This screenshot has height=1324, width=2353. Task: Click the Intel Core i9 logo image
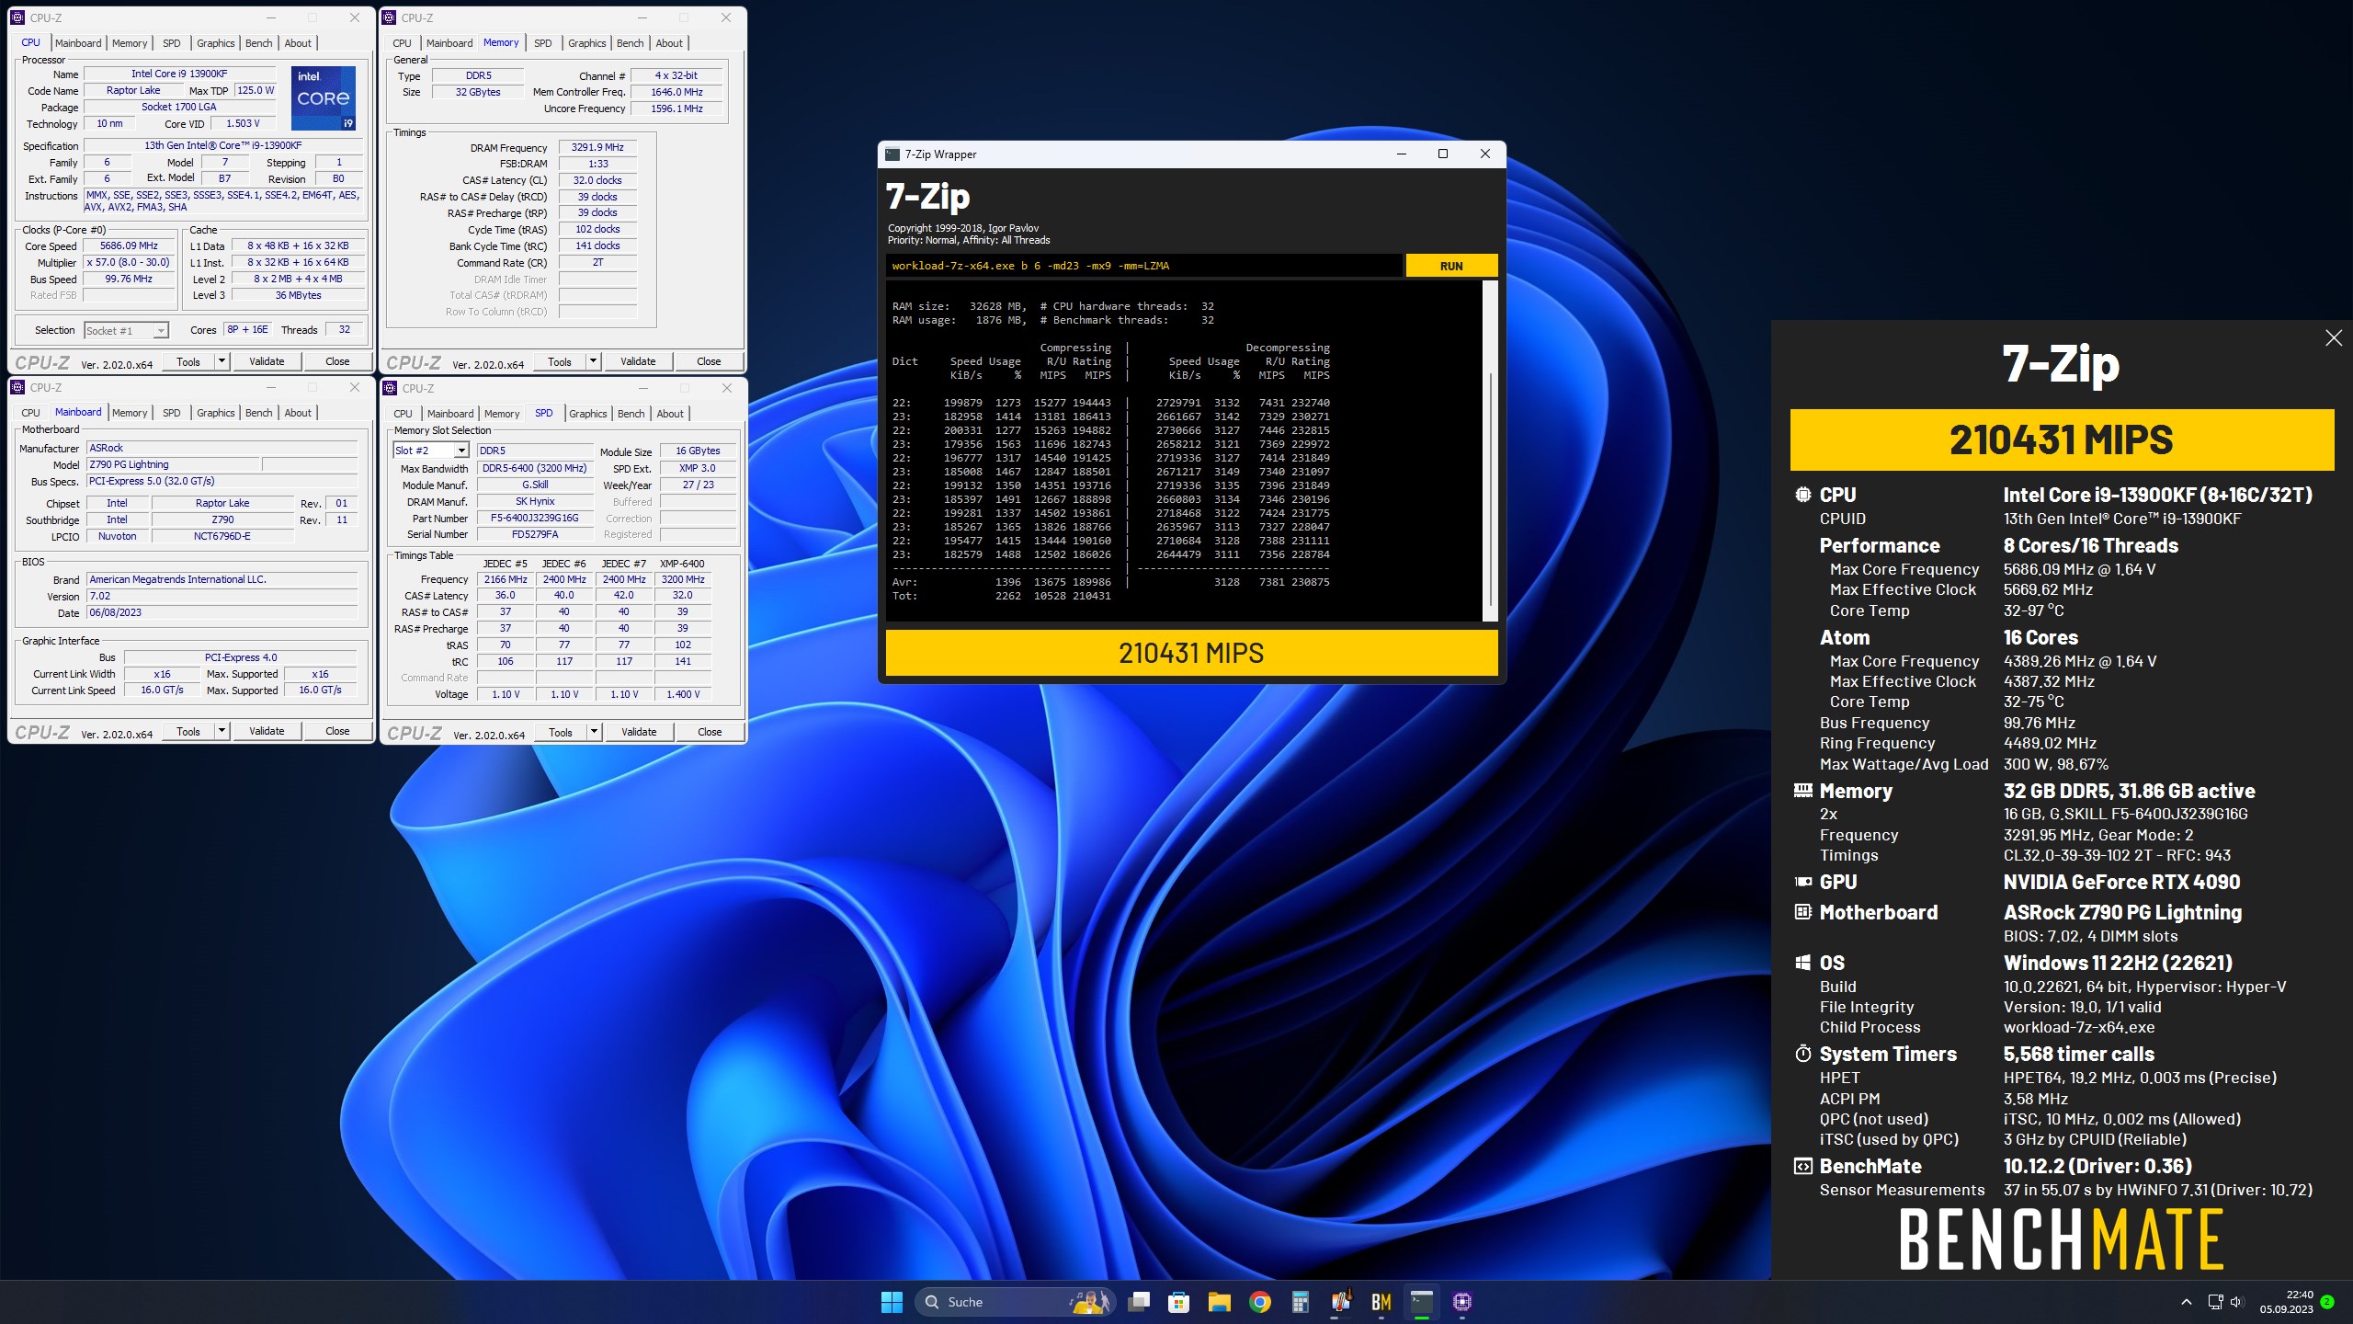[324, 97]
